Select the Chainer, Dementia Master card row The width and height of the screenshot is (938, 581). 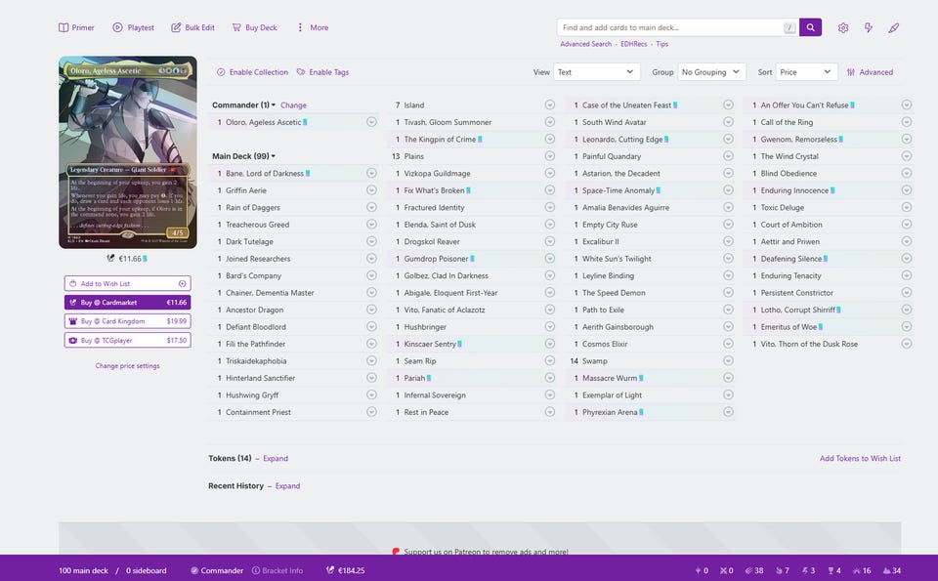[295, 293]
